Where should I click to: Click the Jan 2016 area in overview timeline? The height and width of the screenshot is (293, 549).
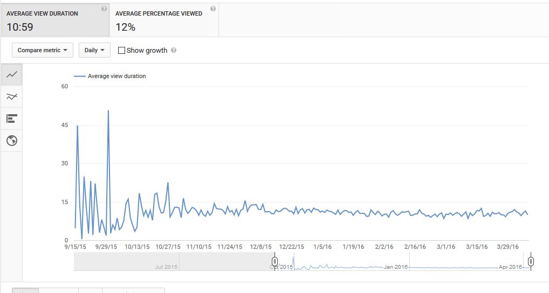[x=396, y=267]
